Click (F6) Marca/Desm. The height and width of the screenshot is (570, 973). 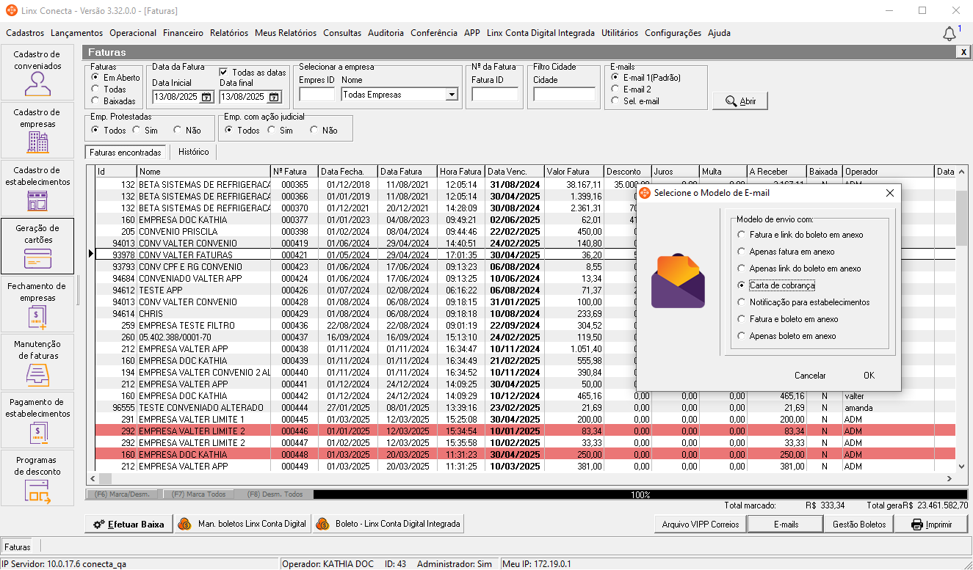pyautogui.click(x=123, y=494)
